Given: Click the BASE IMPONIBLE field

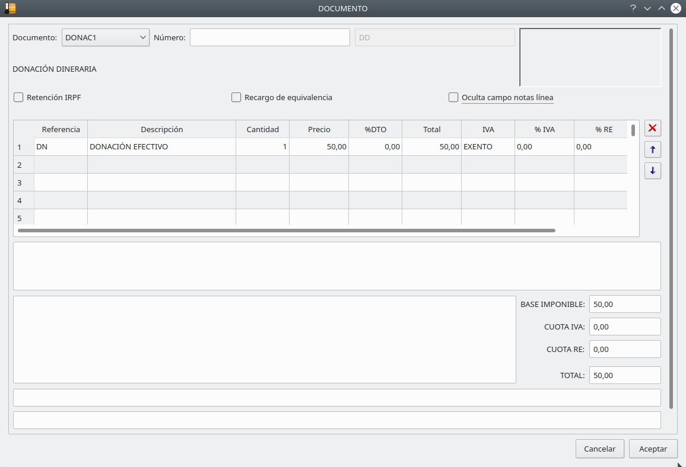Looking at the screenshot, I should coord(625,304).
